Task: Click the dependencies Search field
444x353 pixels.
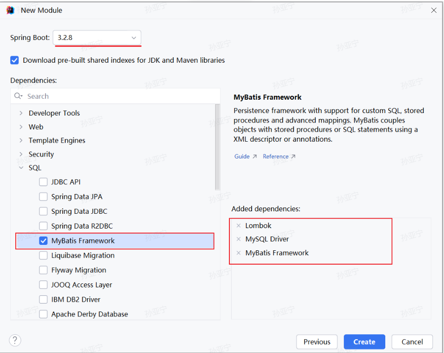Action: pyautogui.click(x=118, y=96)
